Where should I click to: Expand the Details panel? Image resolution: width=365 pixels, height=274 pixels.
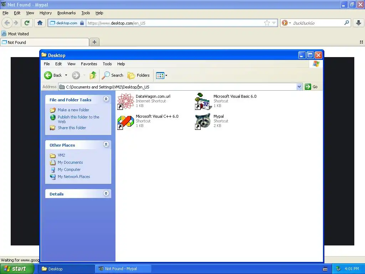(x=106, y=193)
